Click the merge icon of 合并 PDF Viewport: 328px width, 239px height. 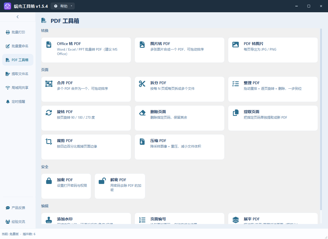(49, 84)
